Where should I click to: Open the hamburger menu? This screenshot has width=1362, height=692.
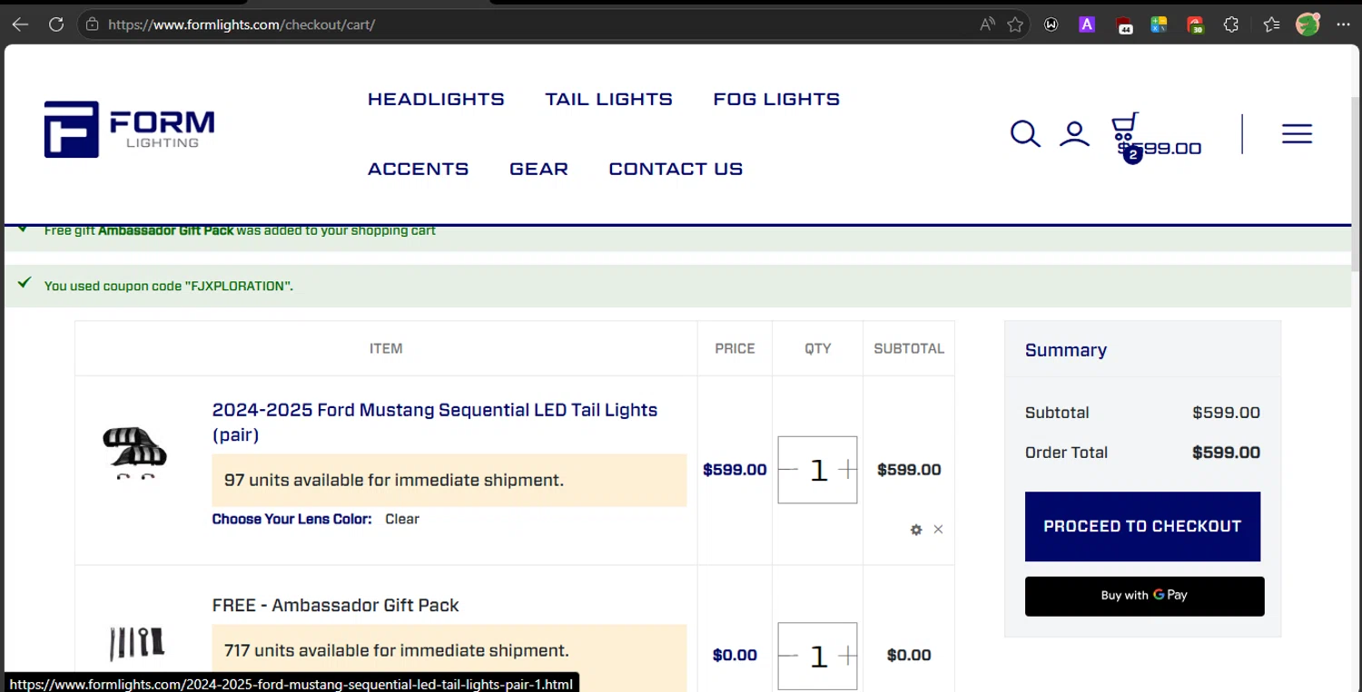[x=1297, y=134]
